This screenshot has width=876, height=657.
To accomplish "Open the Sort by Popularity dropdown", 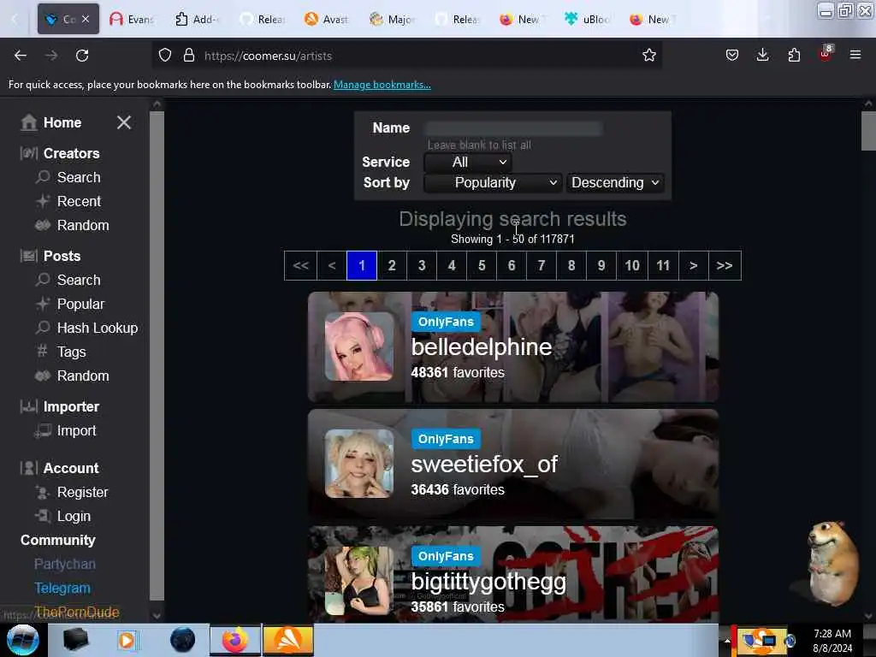I will (x=493, y=183).
